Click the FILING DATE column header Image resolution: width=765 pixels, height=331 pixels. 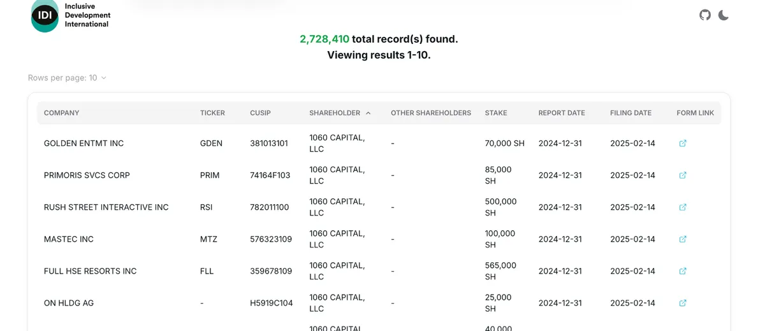(630, 113)
